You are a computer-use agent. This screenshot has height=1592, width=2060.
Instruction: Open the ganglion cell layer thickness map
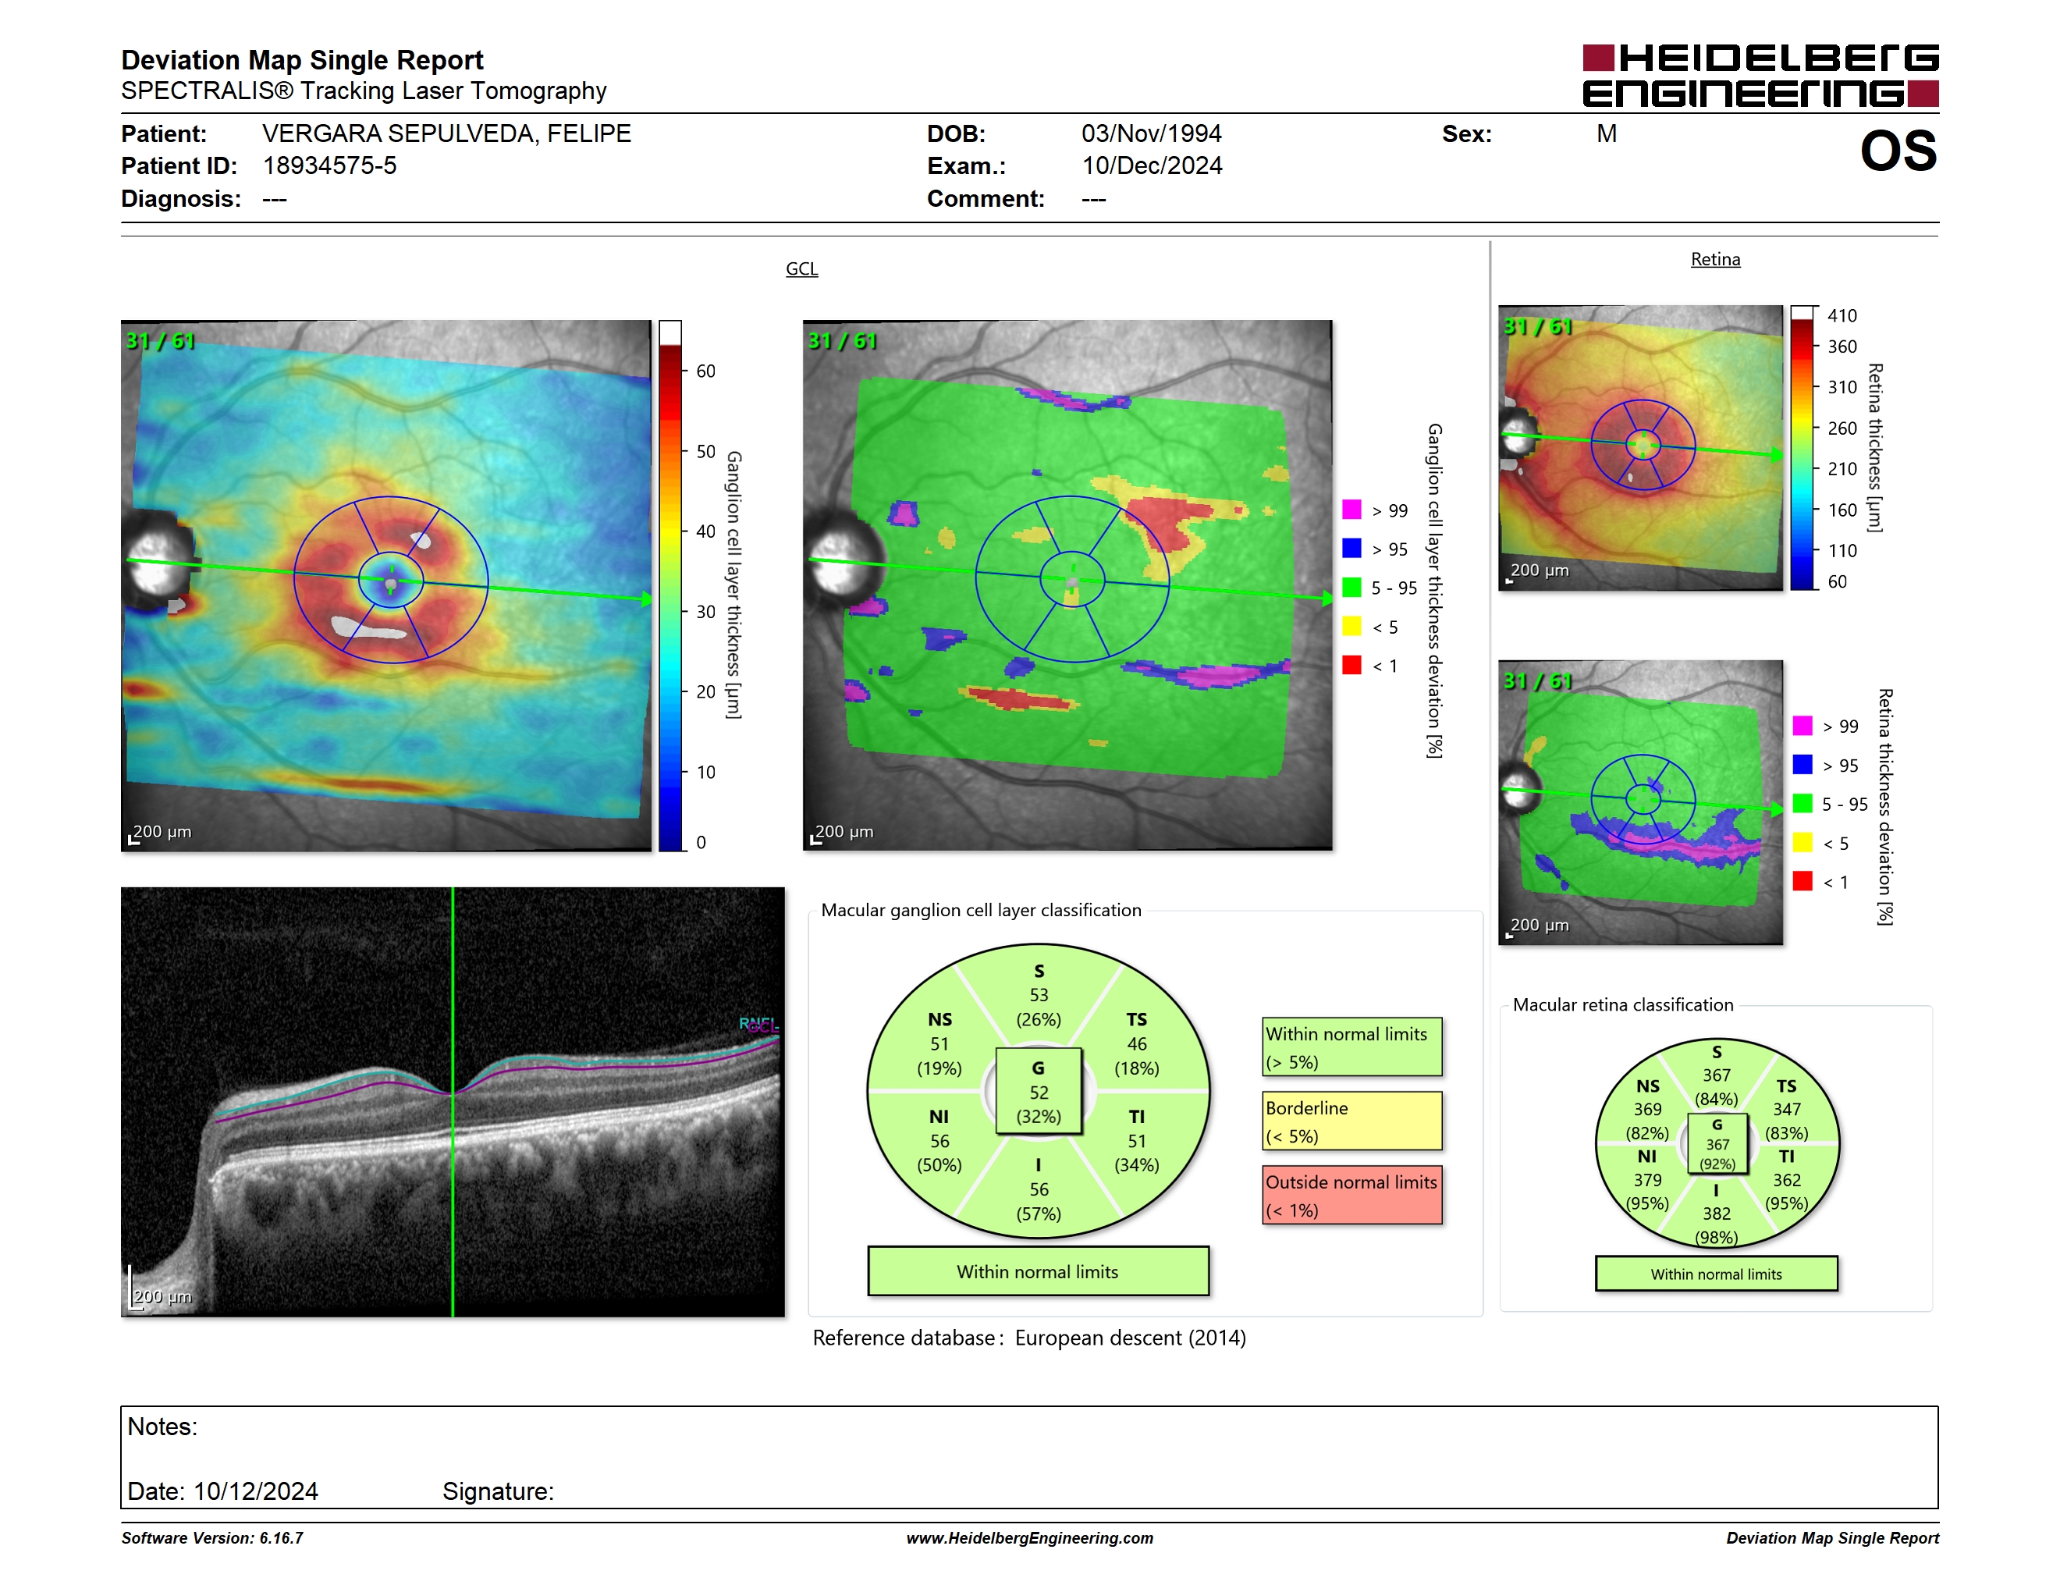click(x=385, y=585)
